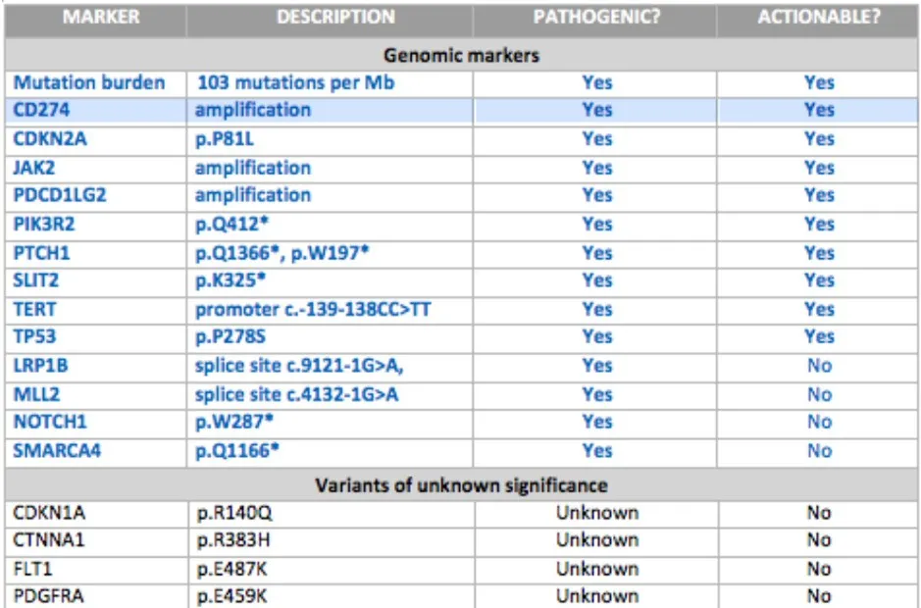Click the SMARCA4 marker name

coord(57,450)
